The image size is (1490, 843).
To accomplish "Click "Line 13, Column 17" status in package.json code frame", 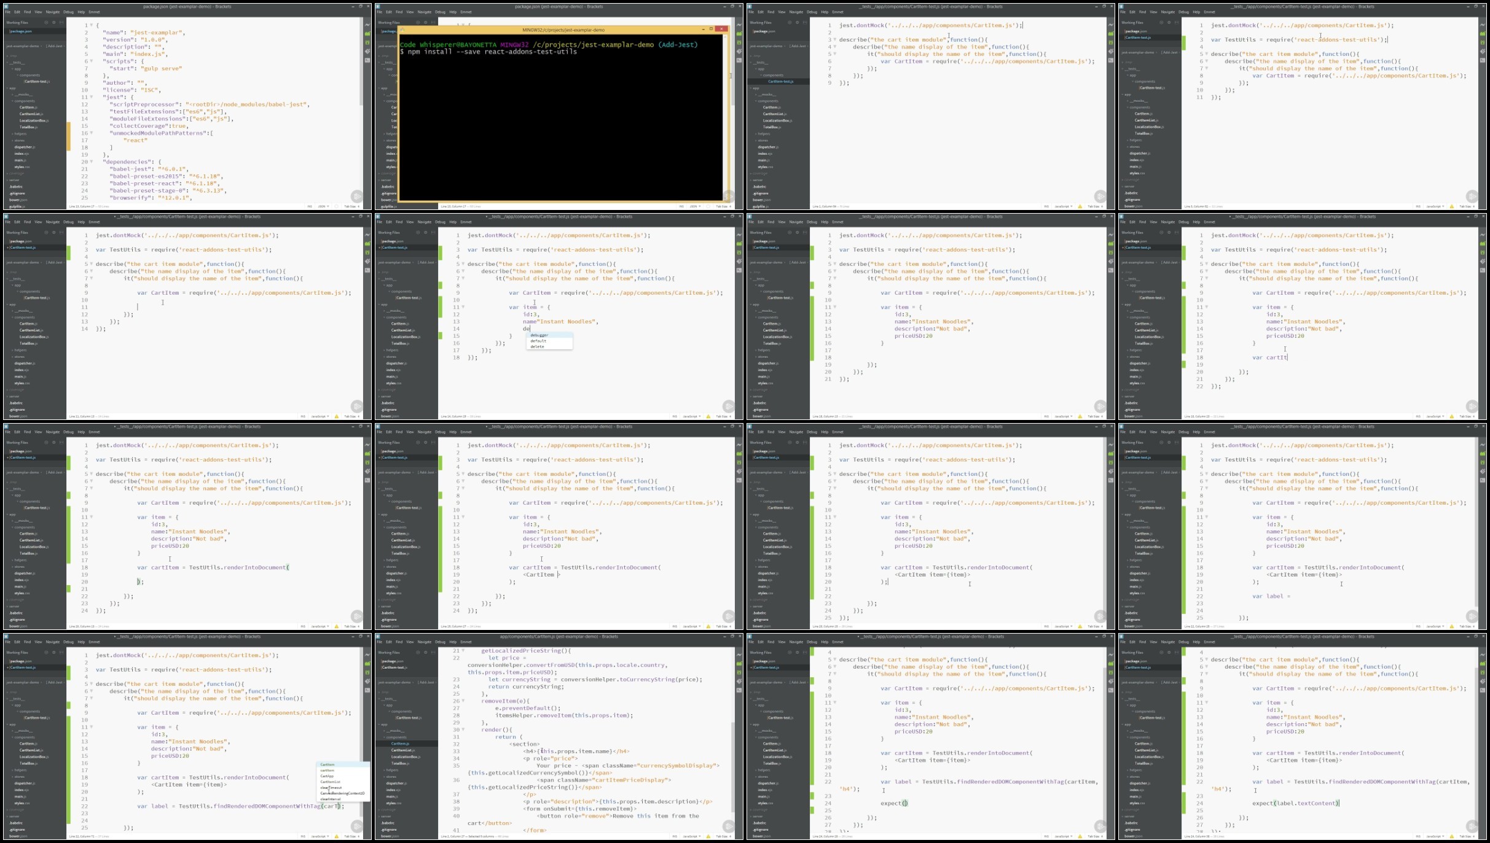I will coord(82,206).
